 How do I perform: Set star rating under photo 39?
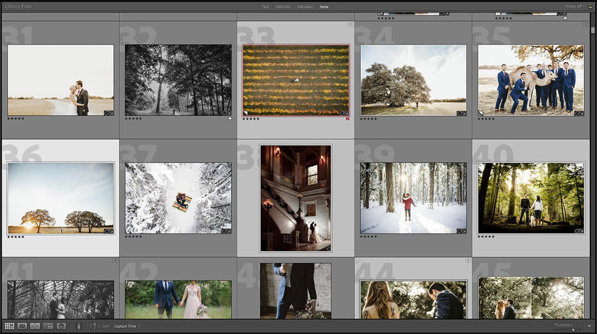pos(369,237)
